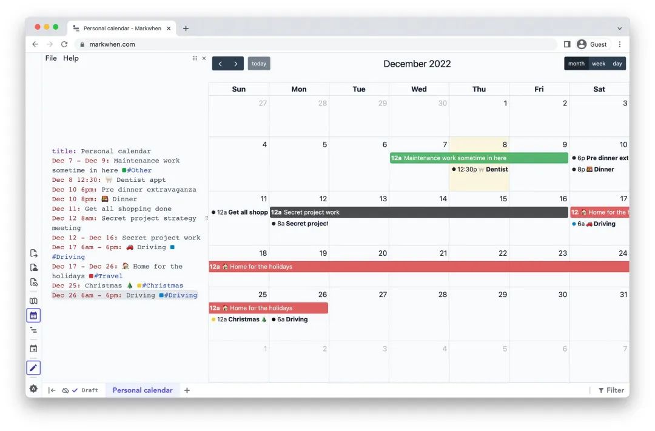Go to next month with right chevron
This screenshot has height=431, width=655.
tap(235, 64)
